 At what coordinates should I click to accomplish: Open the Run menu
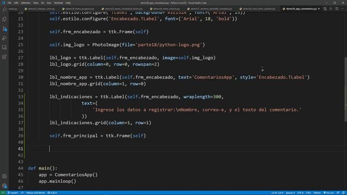click(49, 3)
